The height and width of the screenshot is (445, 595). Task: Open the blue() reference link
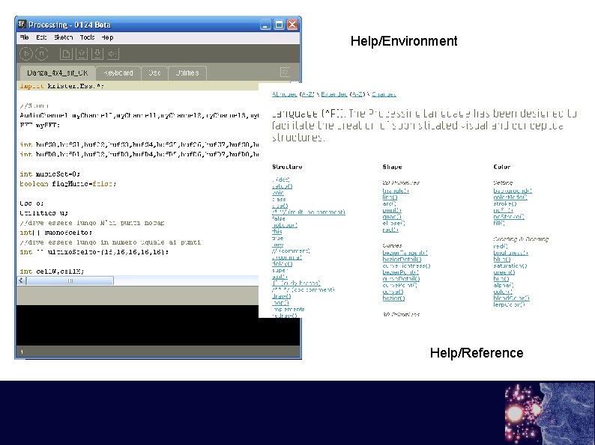(502, 259)
